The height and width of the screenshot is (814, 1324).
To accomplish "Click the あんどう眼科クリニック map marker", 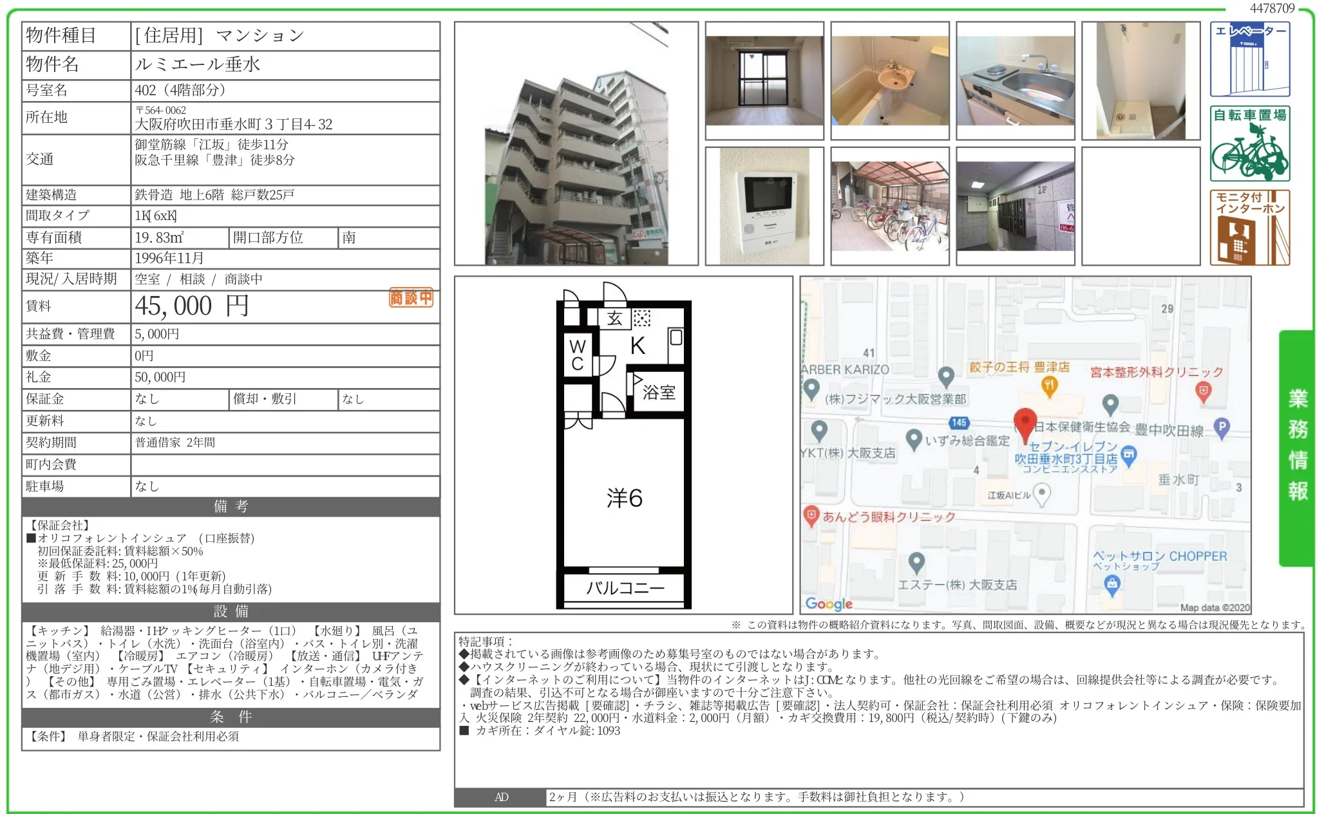I will 811,515.
